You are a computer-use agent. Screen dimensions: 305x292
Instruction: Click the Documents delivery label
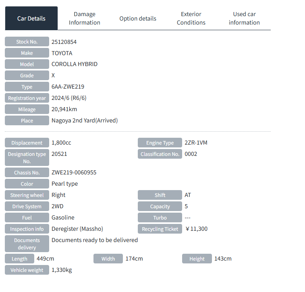point(27,244)
